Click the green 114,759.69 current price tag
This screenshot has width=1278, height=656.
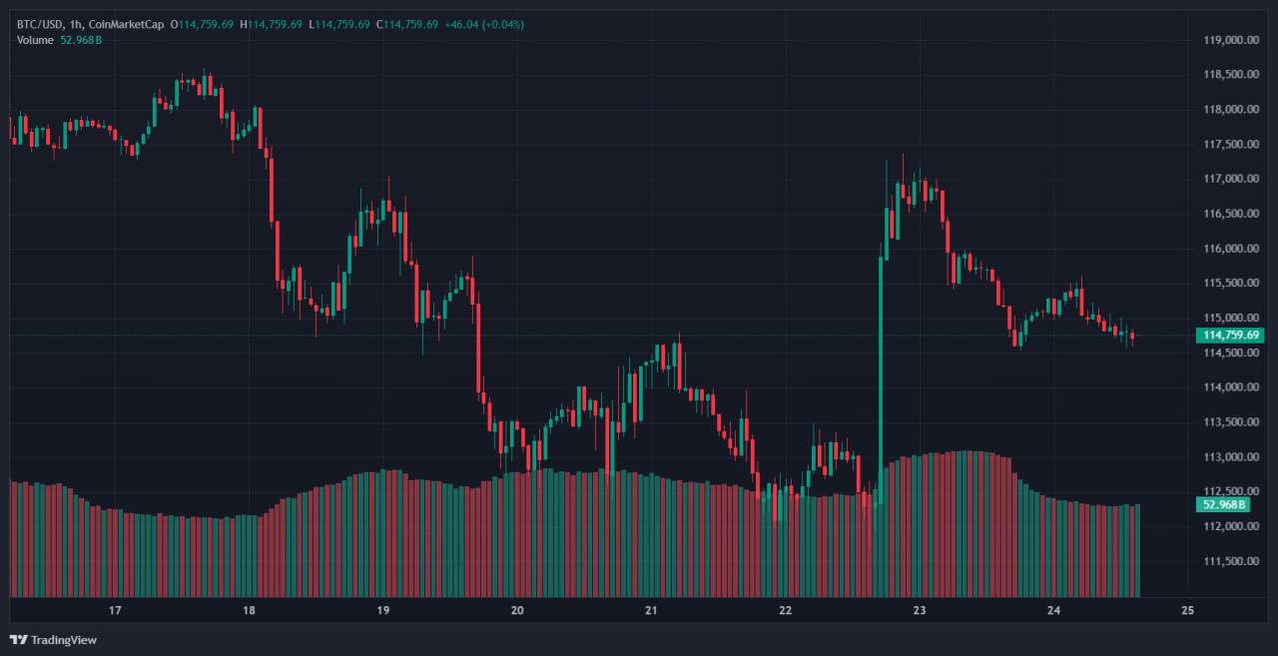coord(1232,335)
